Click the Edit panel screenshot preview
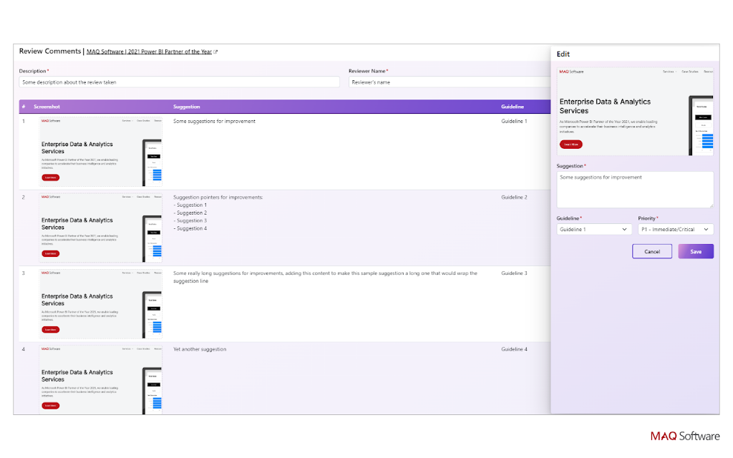 [x=635, y=112]
